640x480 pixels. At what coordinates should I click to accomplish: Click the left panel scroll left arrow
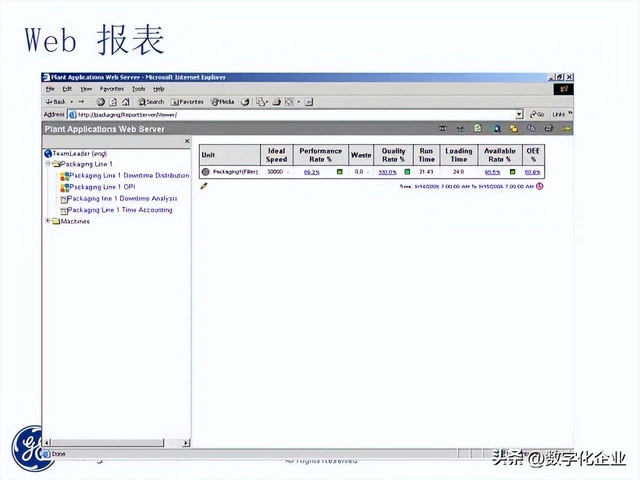click(47, 442)
